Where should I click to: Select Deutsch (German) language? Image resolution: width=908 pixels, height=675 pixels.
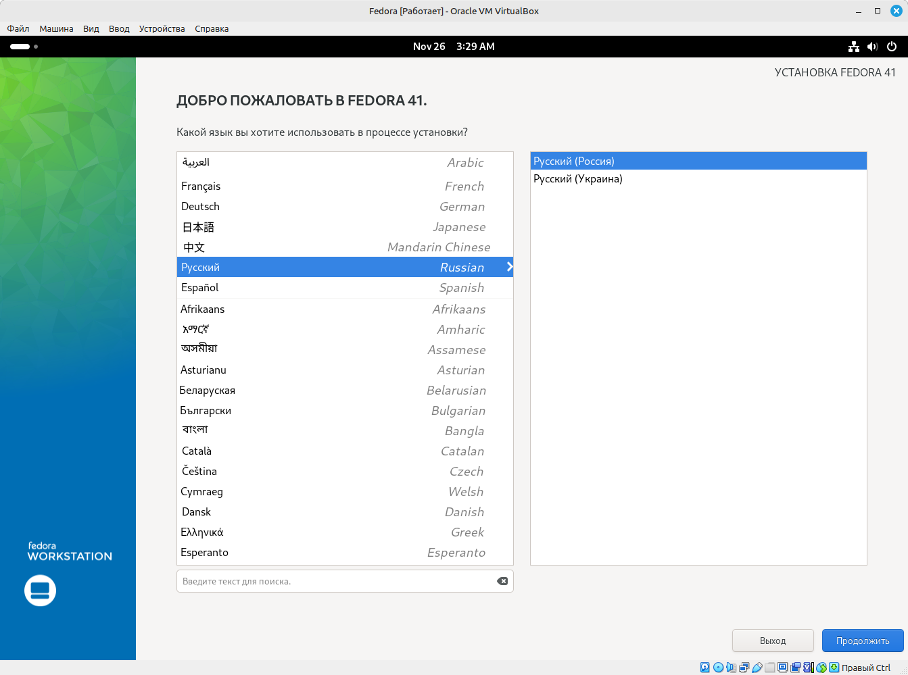345,206
